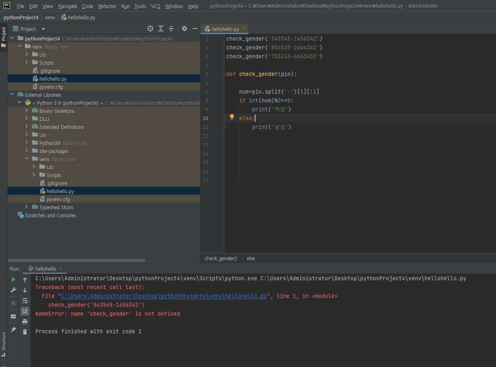Expand DLLs folder
Screen dimensions: 496x367
tap(27, 119)
